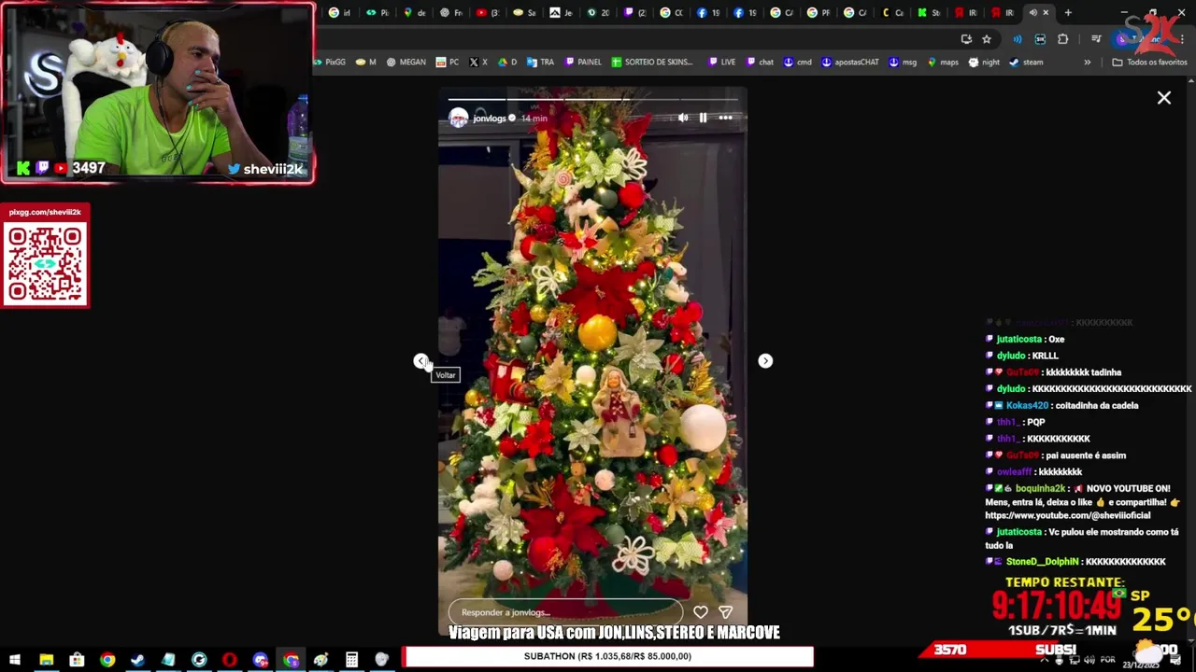Viewport: 1196px width, 672px height.
Task: Open the PixGG bookmark
Action: click(x=329, y=63)
